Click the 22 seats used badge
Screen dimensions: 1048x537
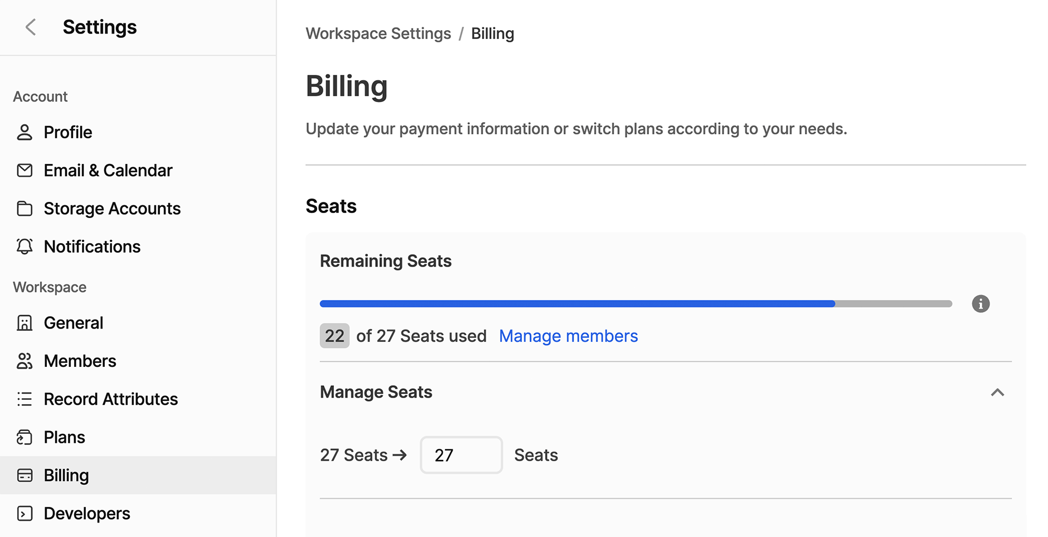[x=334, y=336]
